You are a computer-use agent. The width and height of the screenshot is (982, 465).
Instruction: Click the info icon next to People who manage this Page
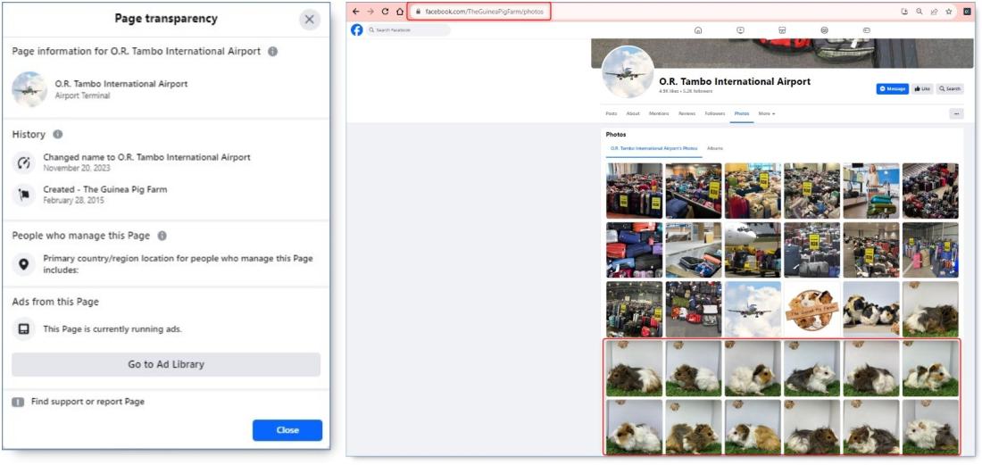pyautogui.click(x=162, y=236)
